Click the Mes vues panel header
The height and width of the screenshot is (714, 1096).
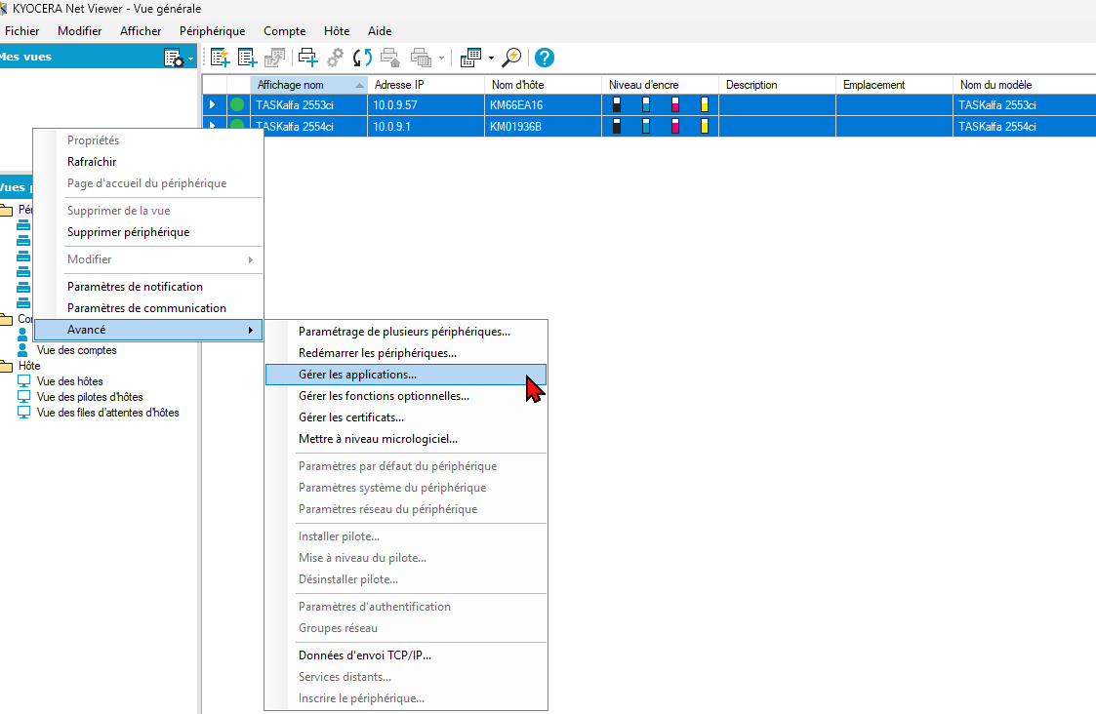click(98, 57)
